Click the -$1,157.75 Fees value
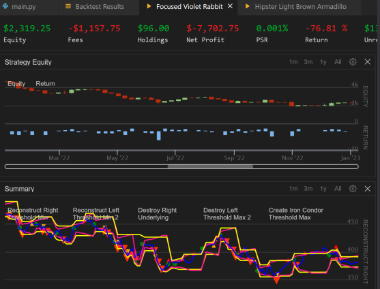 94,29
